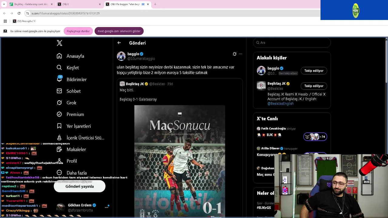The image size is (388, 218).
Task: Open site info icon in address bar
Action: pyautogui.click(x=28, y=13)
